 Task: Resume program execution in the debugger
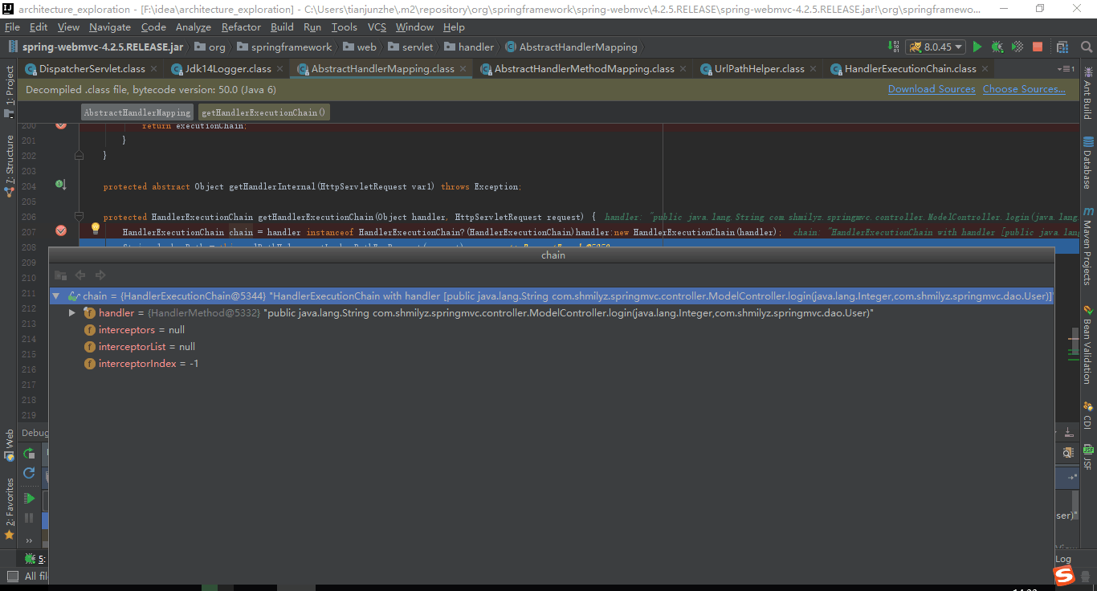click(30, 498)
